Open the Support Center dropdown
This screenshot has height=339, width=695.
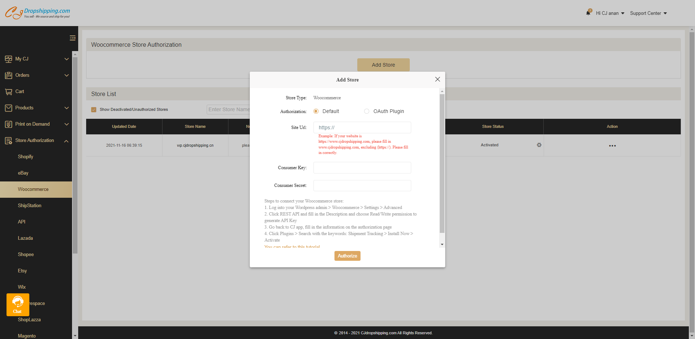648,13
